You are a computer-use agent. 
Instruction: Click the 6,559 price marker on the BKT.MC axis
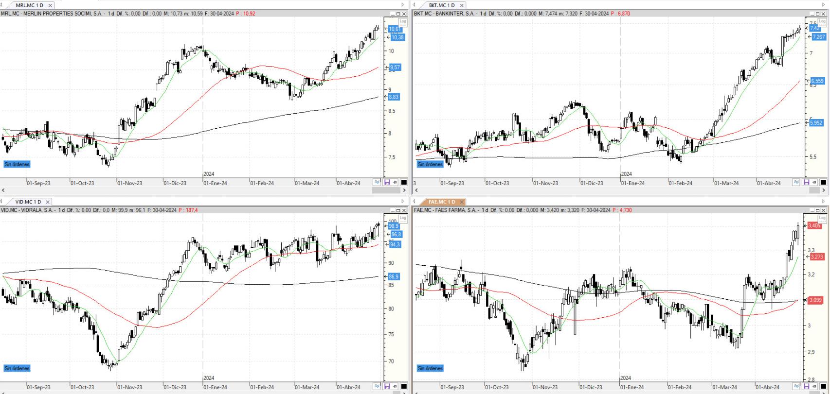pyautogui.click(x=817, y=81)
